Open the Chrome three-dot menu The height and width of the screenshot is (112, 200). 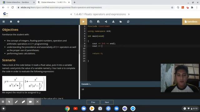tap(197, 7)
